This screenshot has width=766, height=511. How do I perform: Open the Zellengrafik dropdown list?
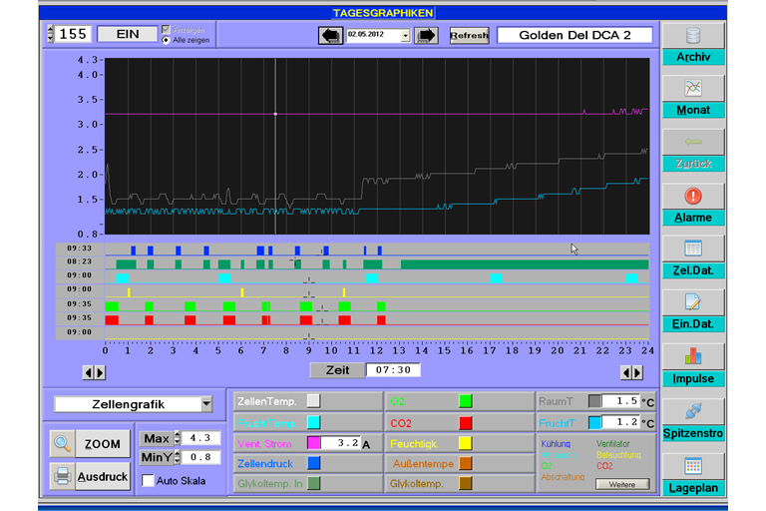pos(206,404)
